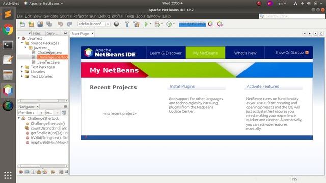Switch to the Services tab
Screen dimensions: 326x183
(52, 33)
